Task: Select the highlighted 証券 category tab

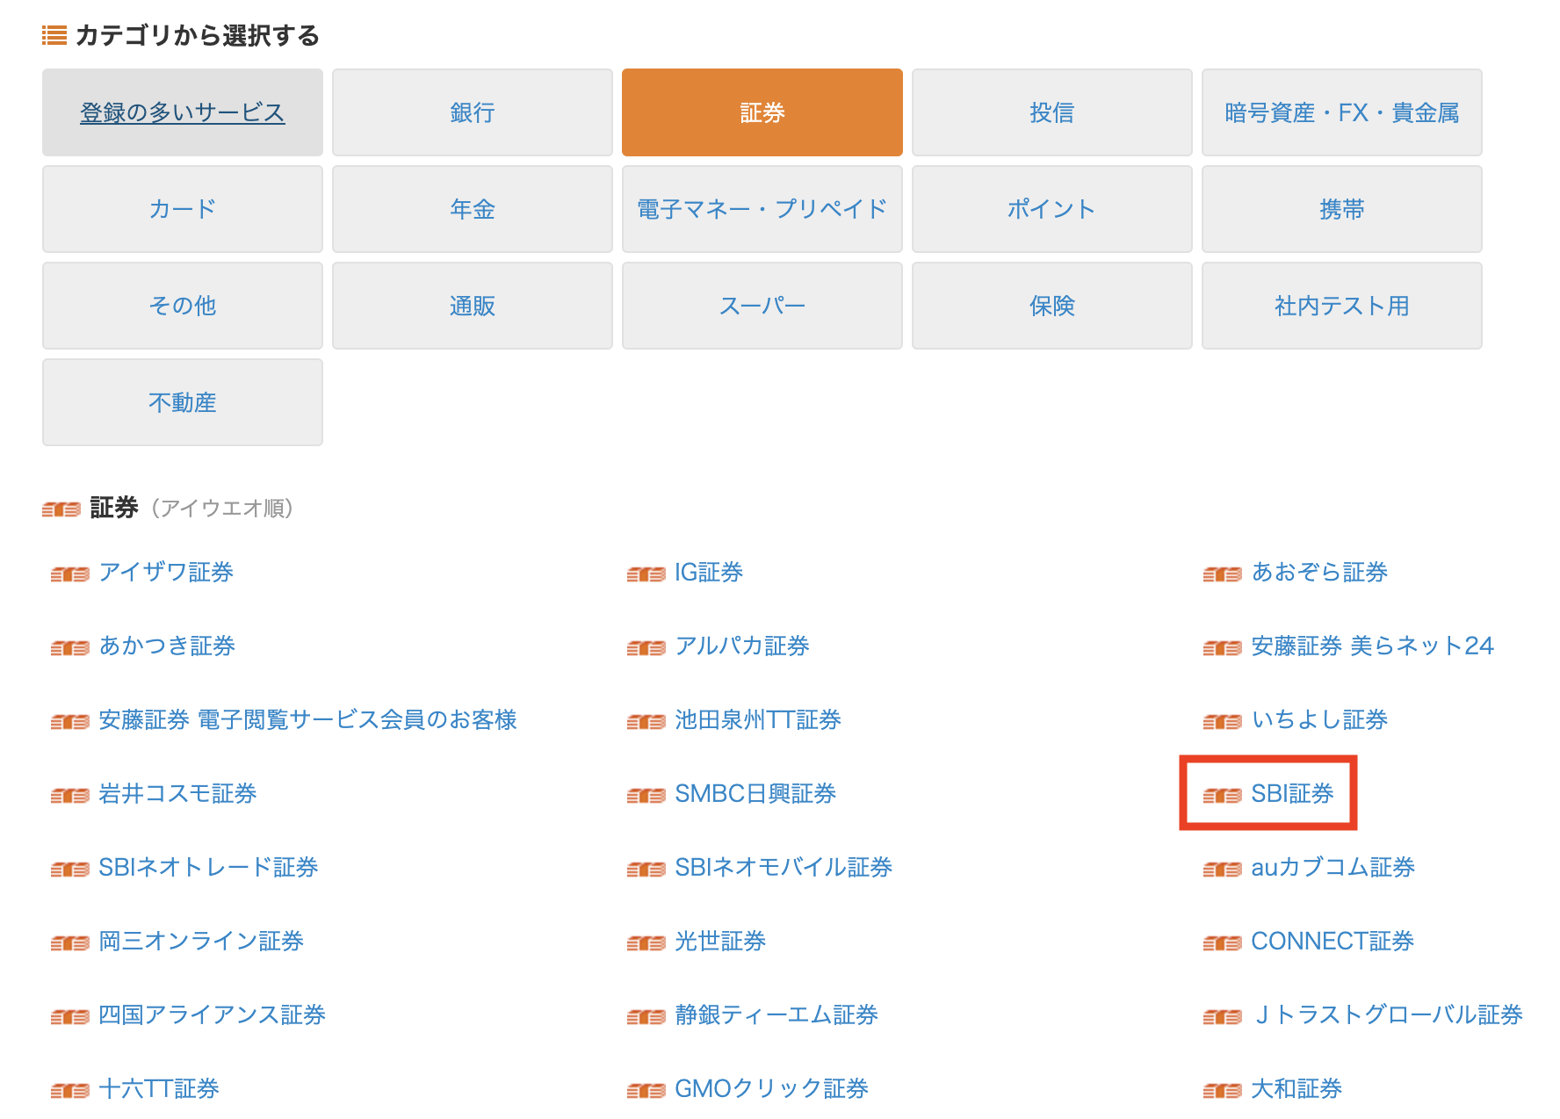Action: click(762, 112)
